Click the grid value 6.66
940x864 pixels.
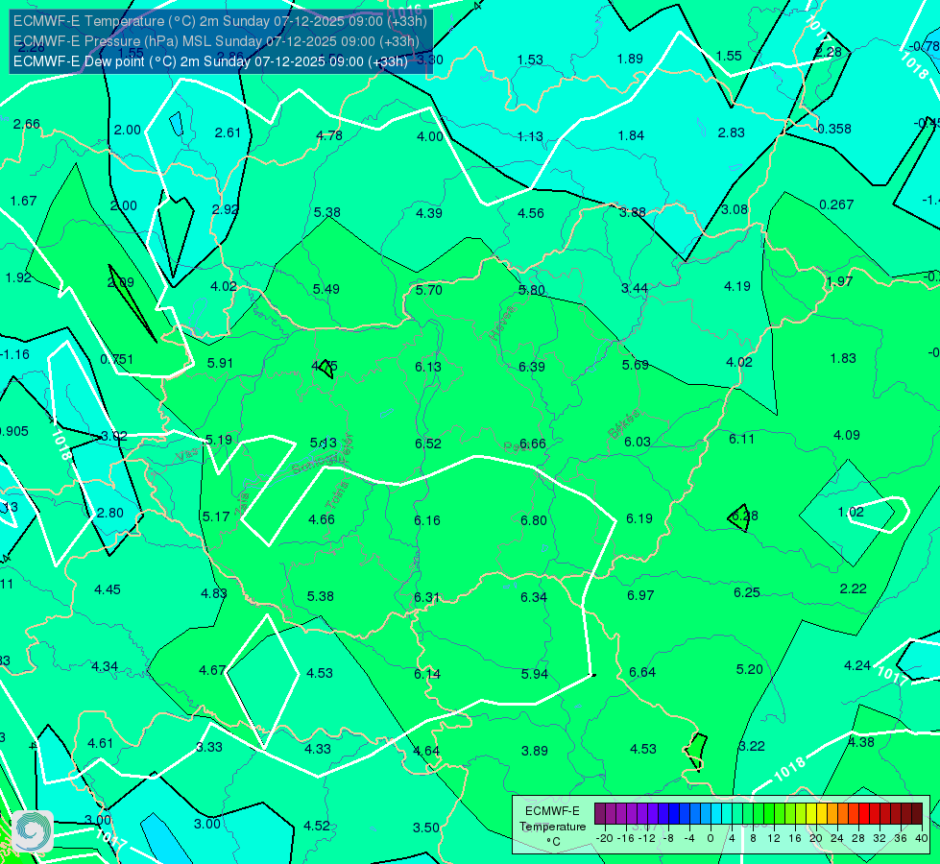pos(532,444)
